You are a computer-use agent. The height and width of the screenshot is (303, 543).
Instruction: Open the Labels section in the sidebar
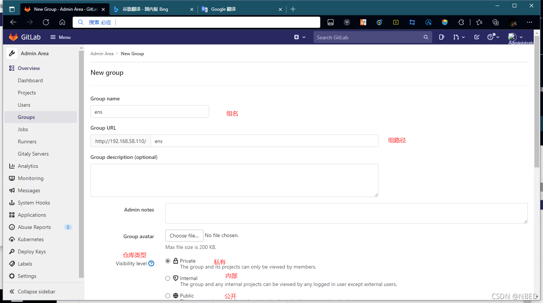(24, 263)
